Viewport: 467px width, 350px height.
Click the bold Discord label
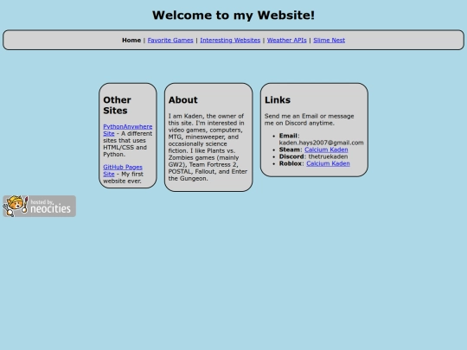(x=291, y=156)
